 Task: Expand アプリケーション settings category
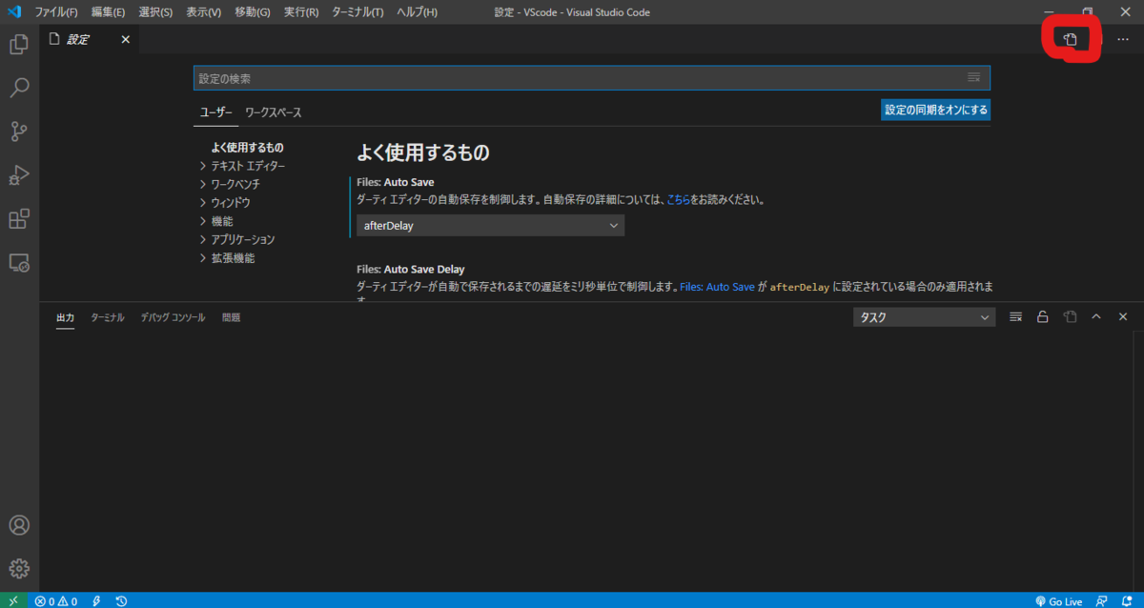[236, 239]
